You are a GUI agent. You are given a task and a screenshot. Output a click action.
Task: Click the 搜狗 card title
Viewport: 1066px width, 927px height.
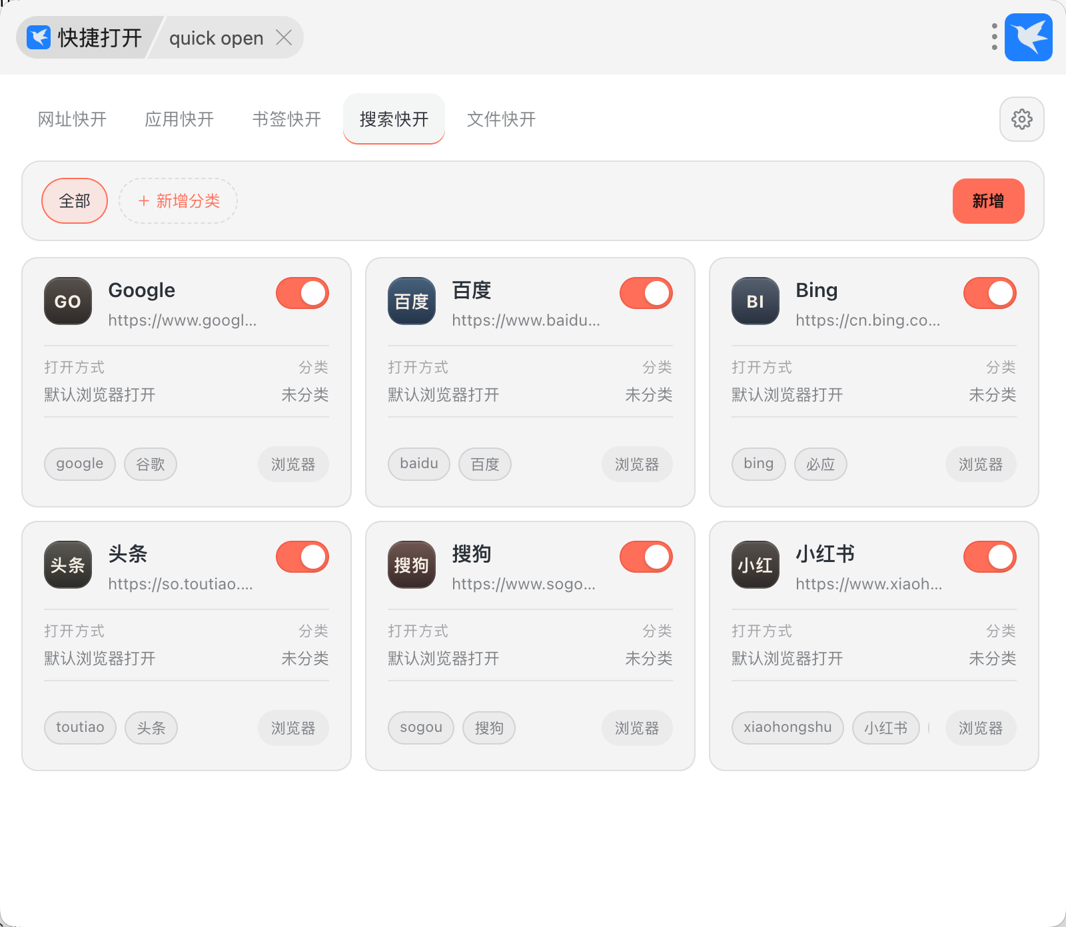pyautogui.click(x=472, y=554)
